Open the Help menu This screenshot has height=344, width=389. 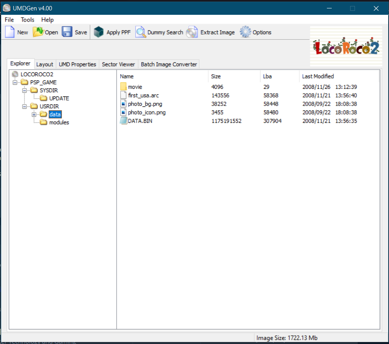47,20
